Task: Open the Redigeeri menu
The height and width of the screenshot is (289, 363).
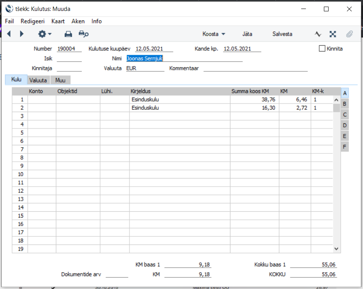Action: click(x=32, y=21)
